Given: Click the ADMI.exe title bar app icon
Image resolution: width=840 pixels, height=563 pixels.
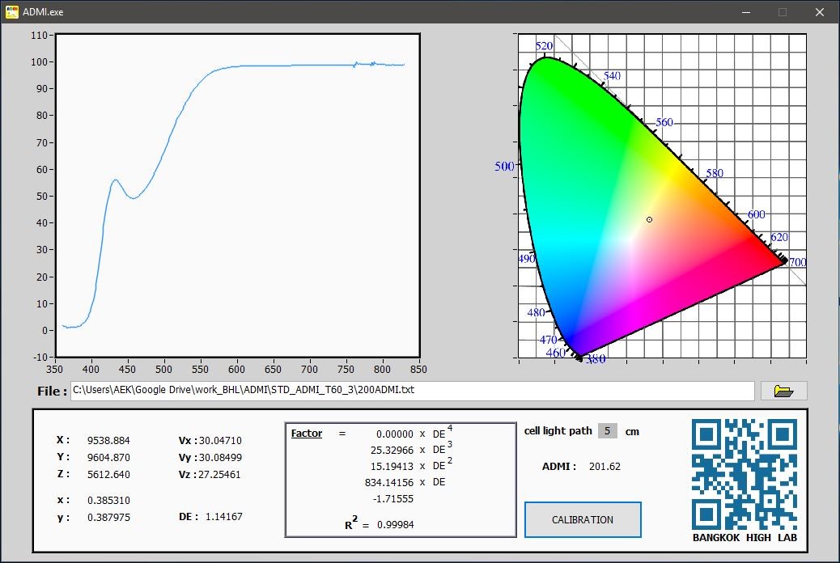Looking at the screenshot, I should pyautogui.click(x=13, y=12).
